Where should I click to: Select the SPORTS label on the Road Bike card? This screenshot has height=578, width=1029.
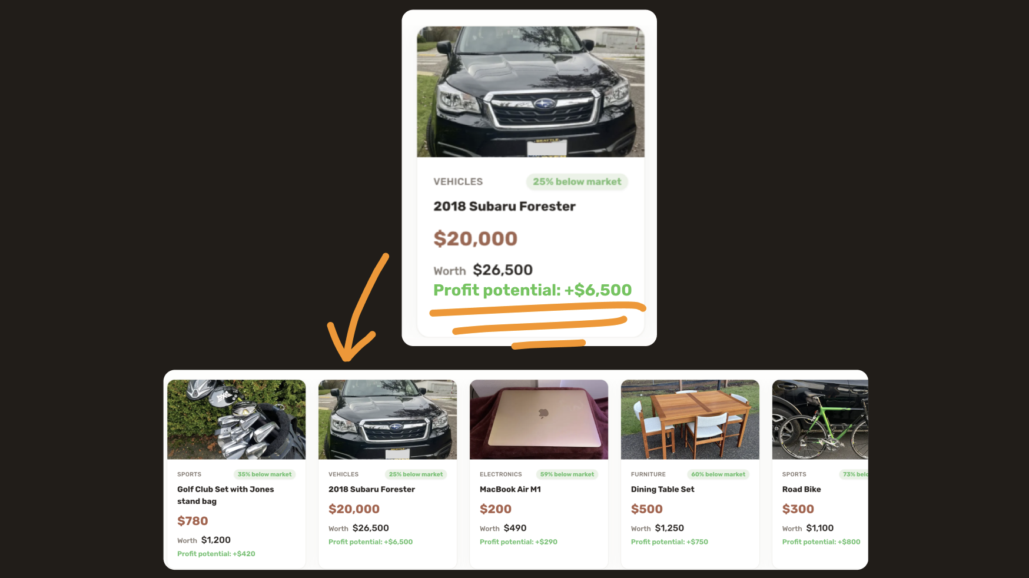pos(794,474)
